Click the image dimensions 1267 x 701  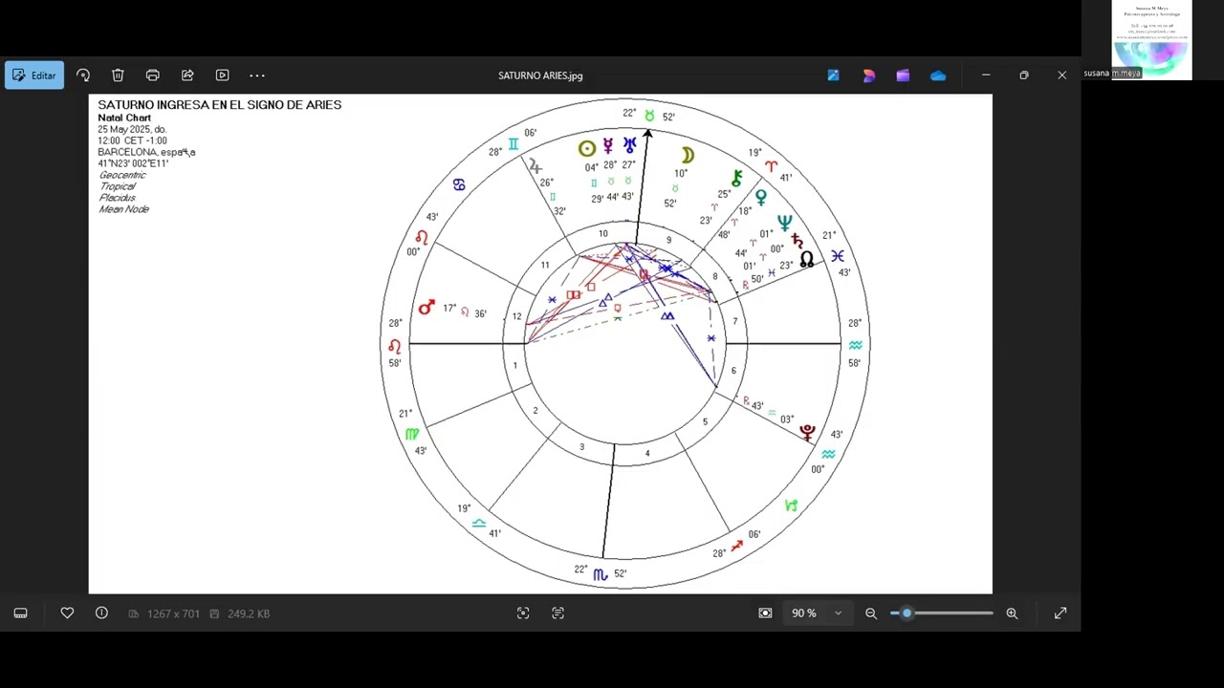click(173, 613)
